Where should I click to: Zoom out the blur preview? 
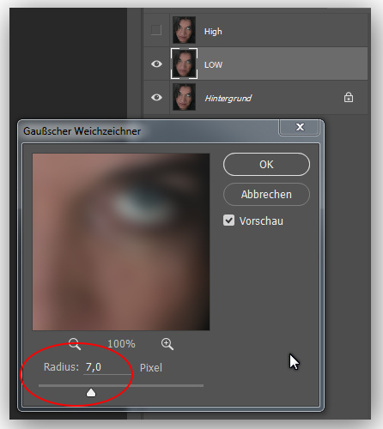click(75, 343)
